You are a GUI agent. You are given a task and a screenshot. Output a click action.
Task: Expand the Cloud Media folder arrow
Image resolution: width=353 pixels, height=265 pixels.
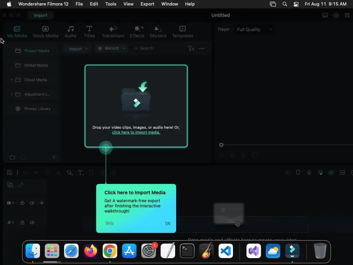point(12,80)
